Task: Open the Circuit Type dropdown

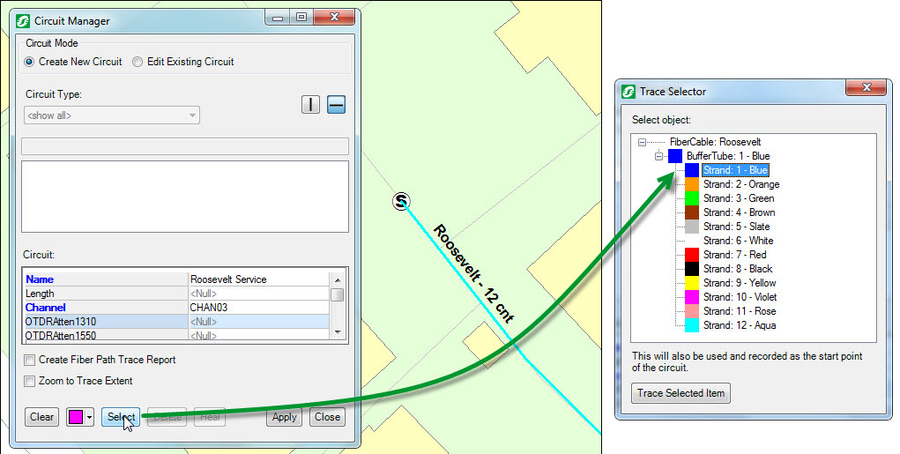Action: 112,115
